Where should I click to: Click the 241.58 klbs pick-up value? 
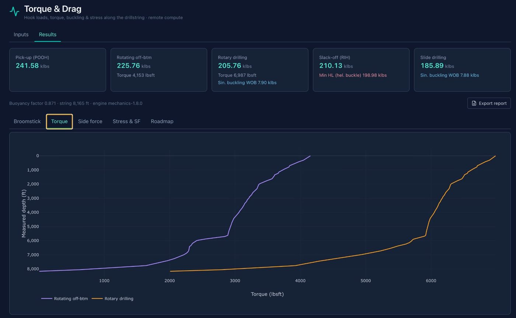(32, 66)
